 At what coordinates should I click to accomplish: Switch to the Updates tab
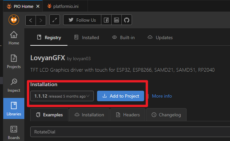coord(160,37)
